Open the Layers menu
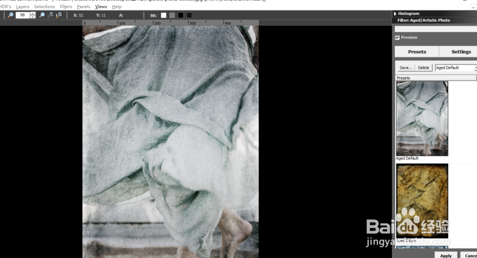477x258 pixels. pos(22,6)
